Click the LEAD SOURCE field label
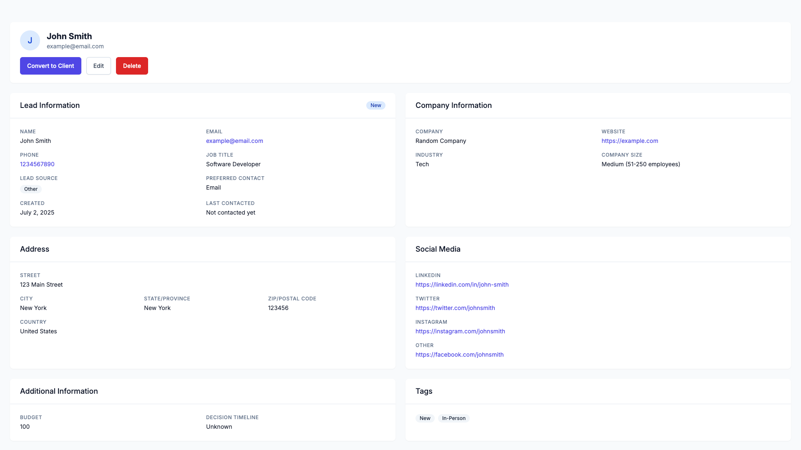This screenshot has height=450, width=801. (x=39, y=178)
